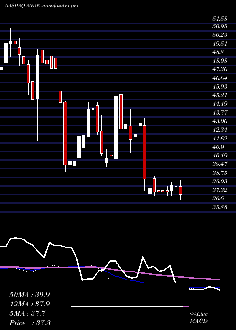Click the 48.8 price axis label
The height and width of the screenshot is (330, 236).
(x=218, y=52)
